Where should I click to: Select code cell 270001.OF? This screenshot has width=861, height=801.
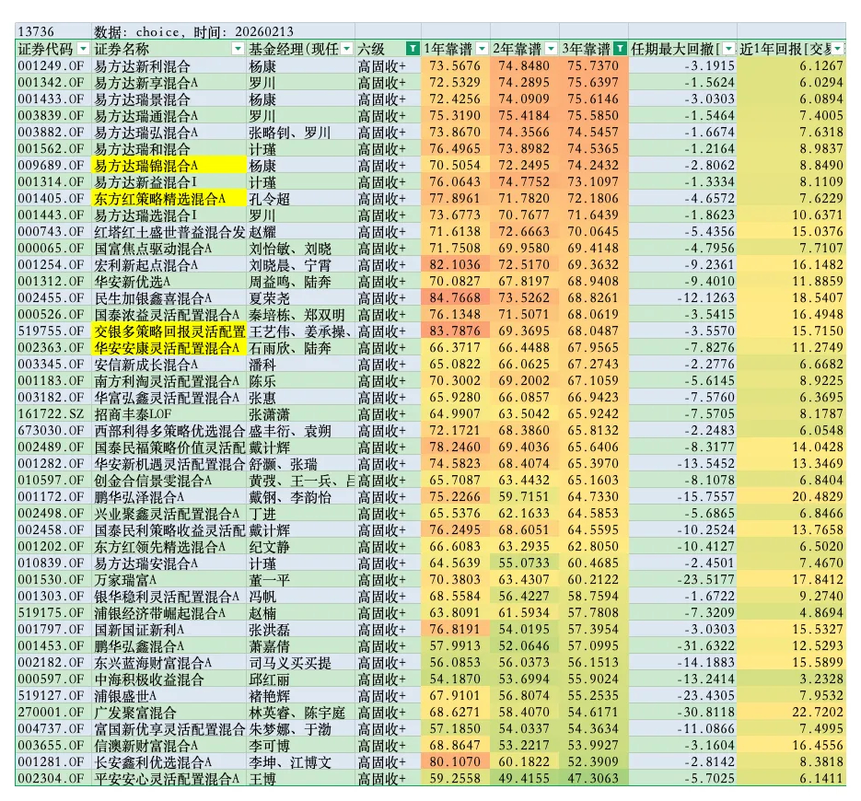tap(53, 713)
